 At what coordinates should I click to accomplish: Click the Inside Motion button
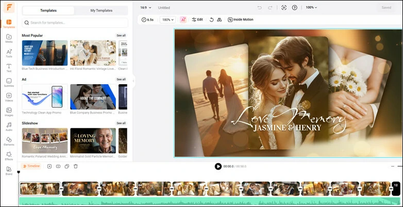click(241, 20)
